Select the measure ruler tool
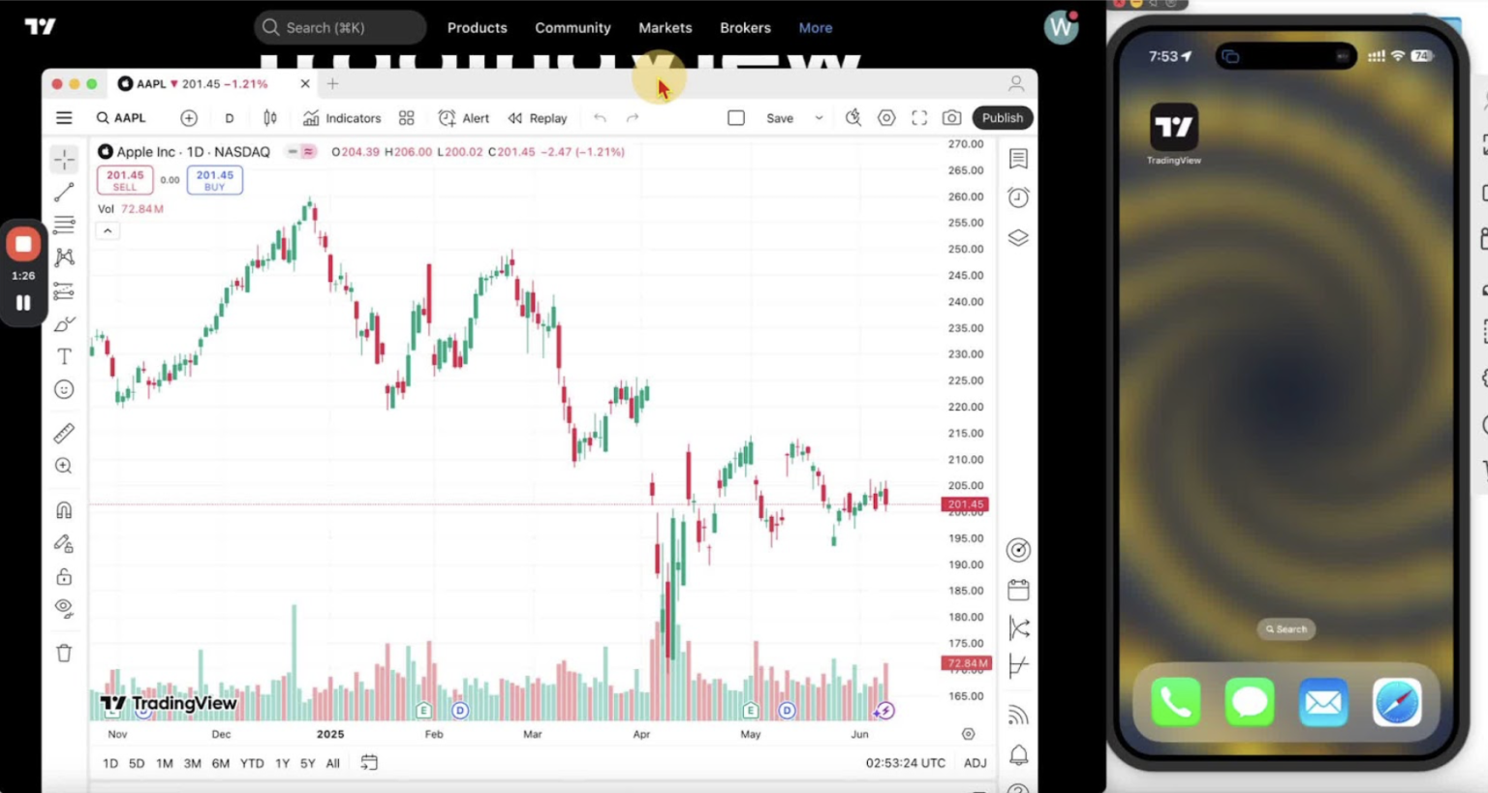 [x=63, y=432]
